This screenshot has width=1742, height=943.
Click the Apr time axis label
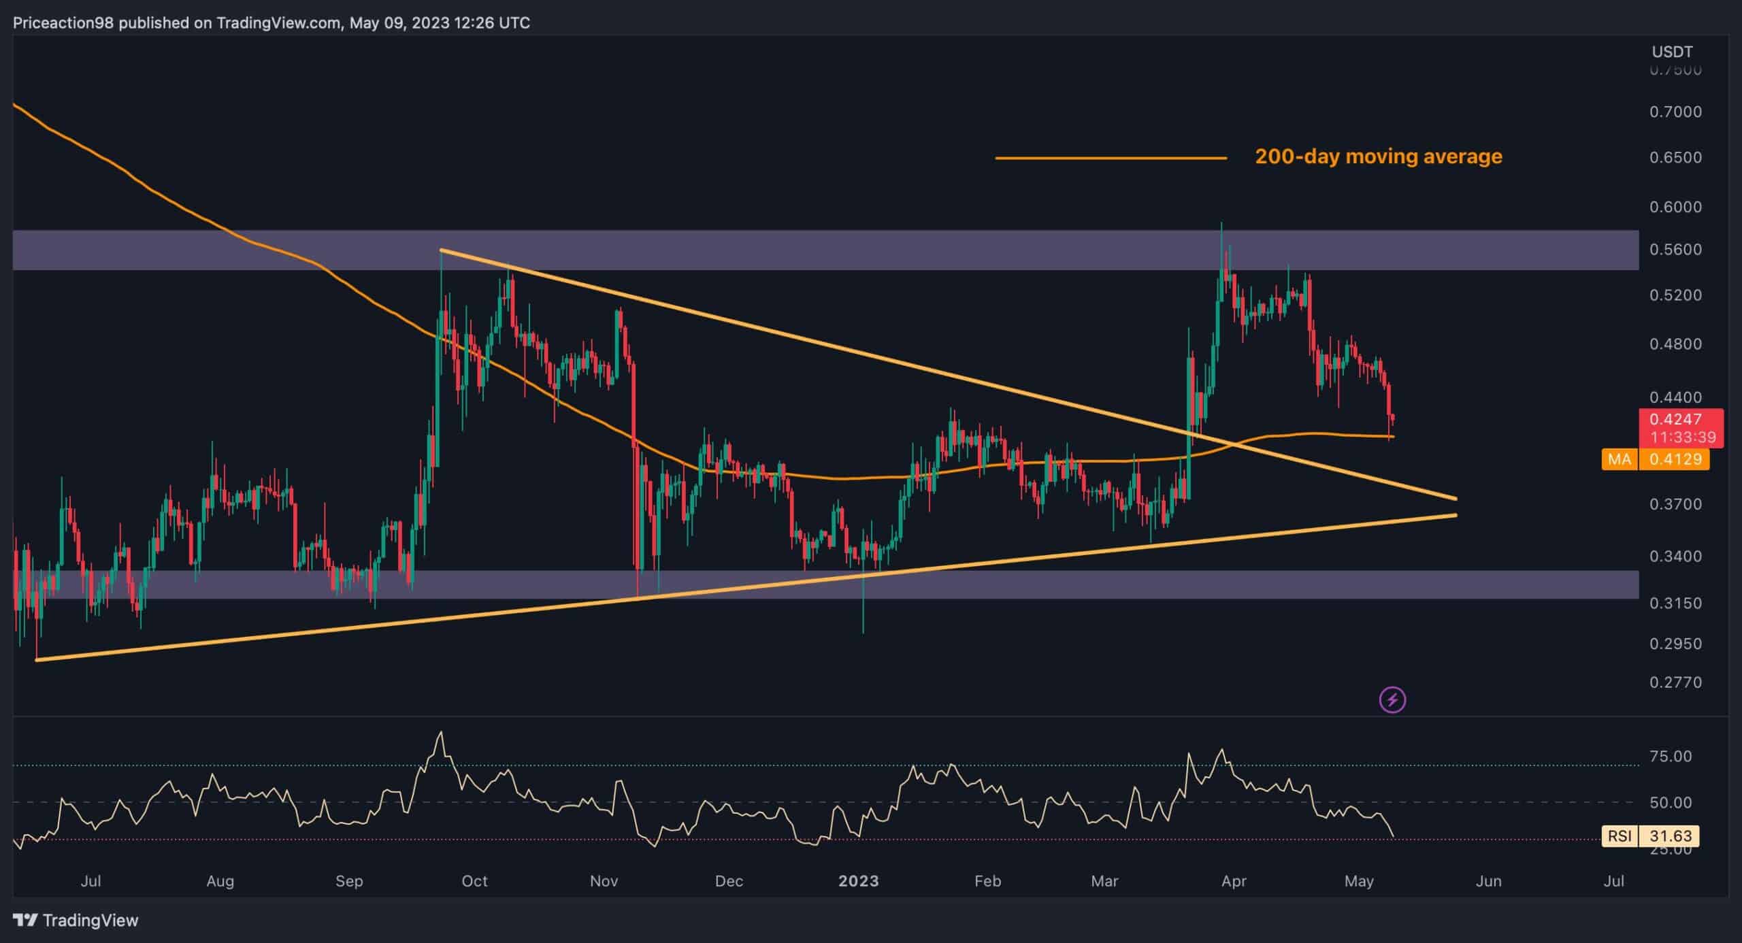click(x=1234, y=881)
